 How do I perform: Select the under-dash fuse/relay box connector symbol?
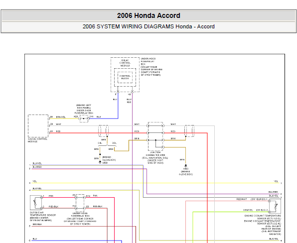coord(84,119)
